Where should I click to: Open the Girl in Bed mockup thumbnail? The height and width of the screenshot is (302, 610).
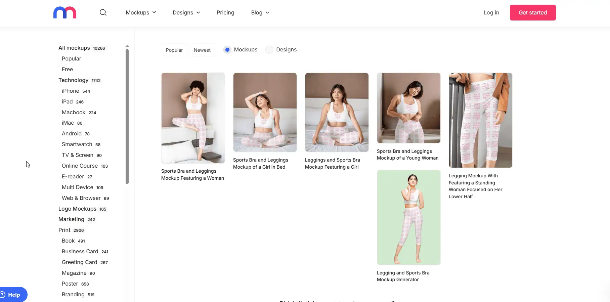(265, 112)
